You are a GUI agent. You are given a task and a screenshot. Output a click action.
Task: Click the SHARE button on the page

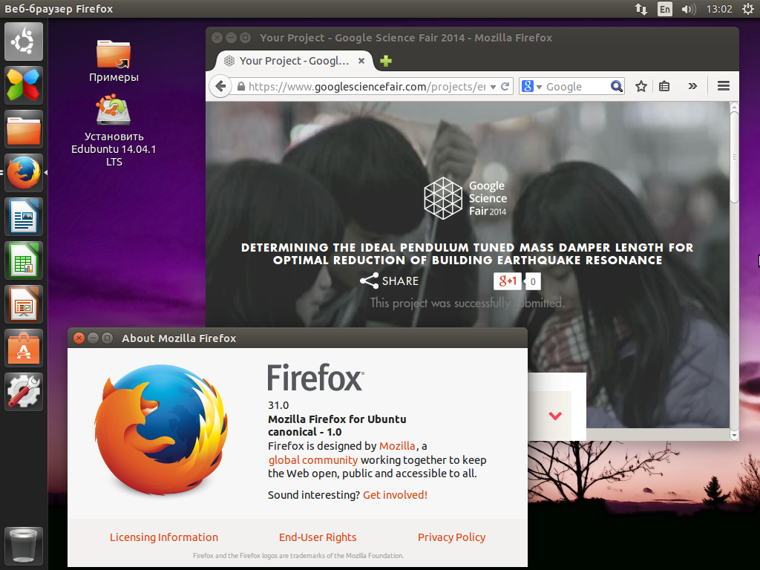coord(389,281)
